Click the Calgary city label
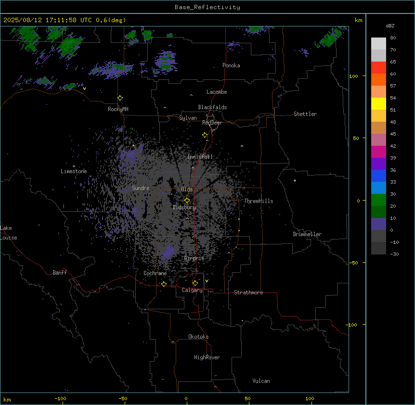The width and height of the screenshot is (415, 405). pyautogui.click(x=193, y=290)
